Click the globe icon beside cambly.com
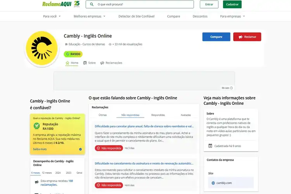291x194 pixels. click(213, 183)
